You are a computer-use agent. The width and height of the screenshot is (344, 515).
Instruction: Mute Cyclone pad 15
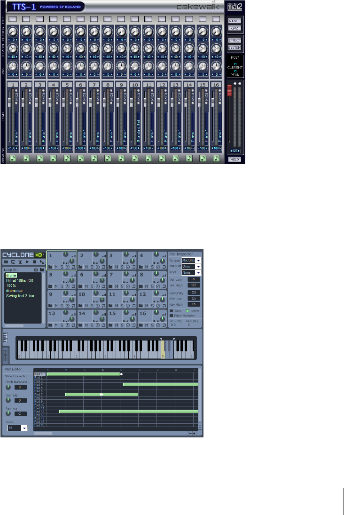(x=117, y=325)
